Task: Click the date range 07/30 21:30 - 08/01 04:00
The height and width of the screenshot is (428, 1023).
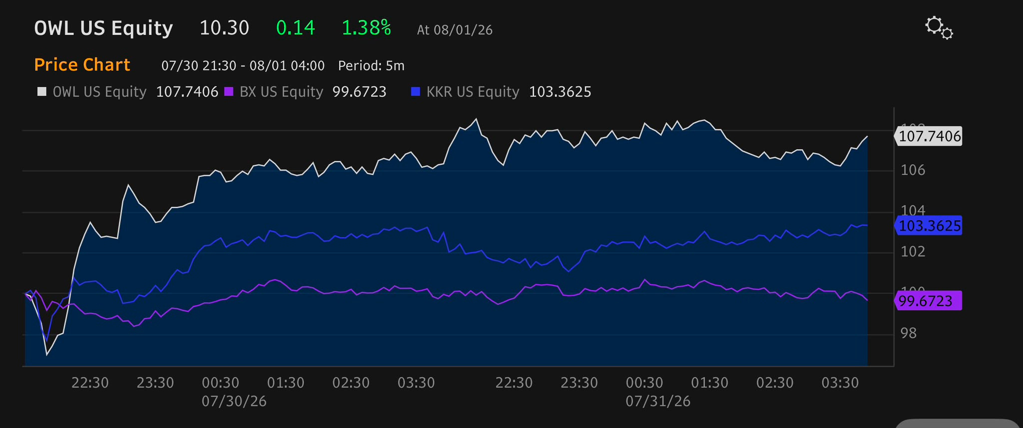Action: (x=243, y=66)
